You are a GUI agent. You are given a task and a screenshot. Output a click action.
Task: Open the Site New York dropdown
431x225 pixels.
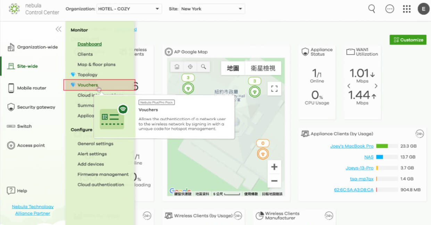click(x=212, y=9)
